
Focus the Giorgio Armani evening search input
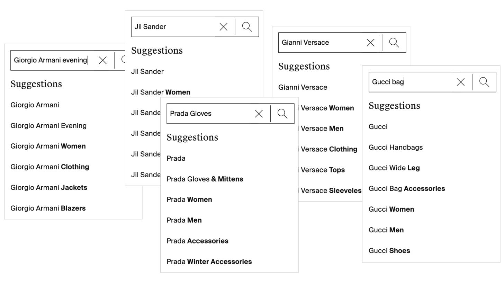tap(52, 60)
